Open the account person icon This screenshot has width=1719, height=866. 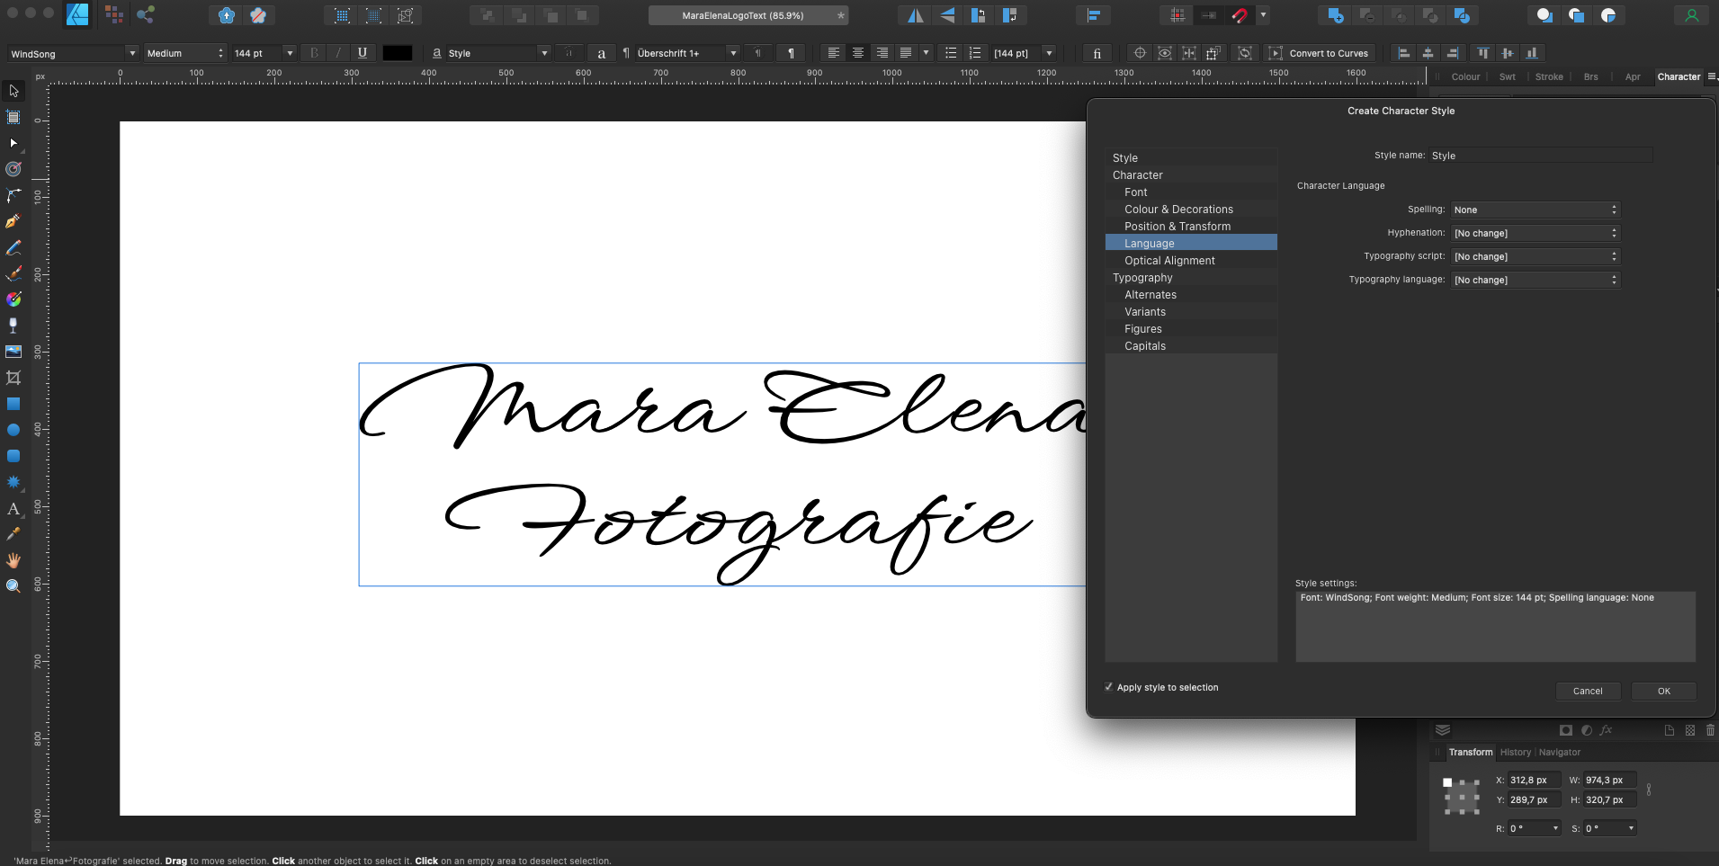tap(1691, 15)
